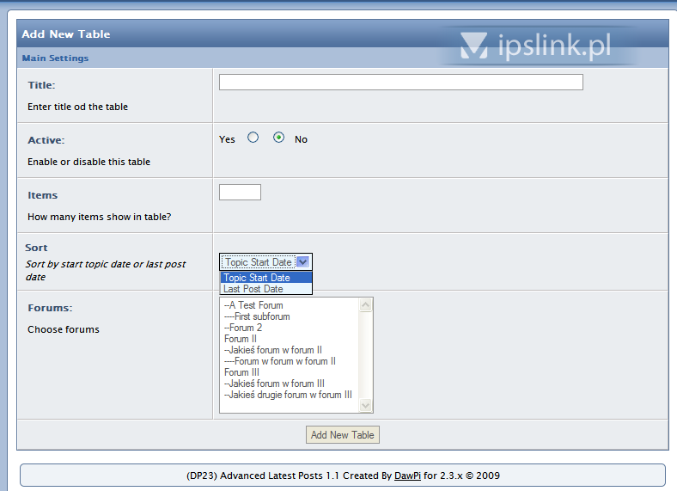Select the No radio button for Active
This screenshot has height=491, width=677.
278,138
